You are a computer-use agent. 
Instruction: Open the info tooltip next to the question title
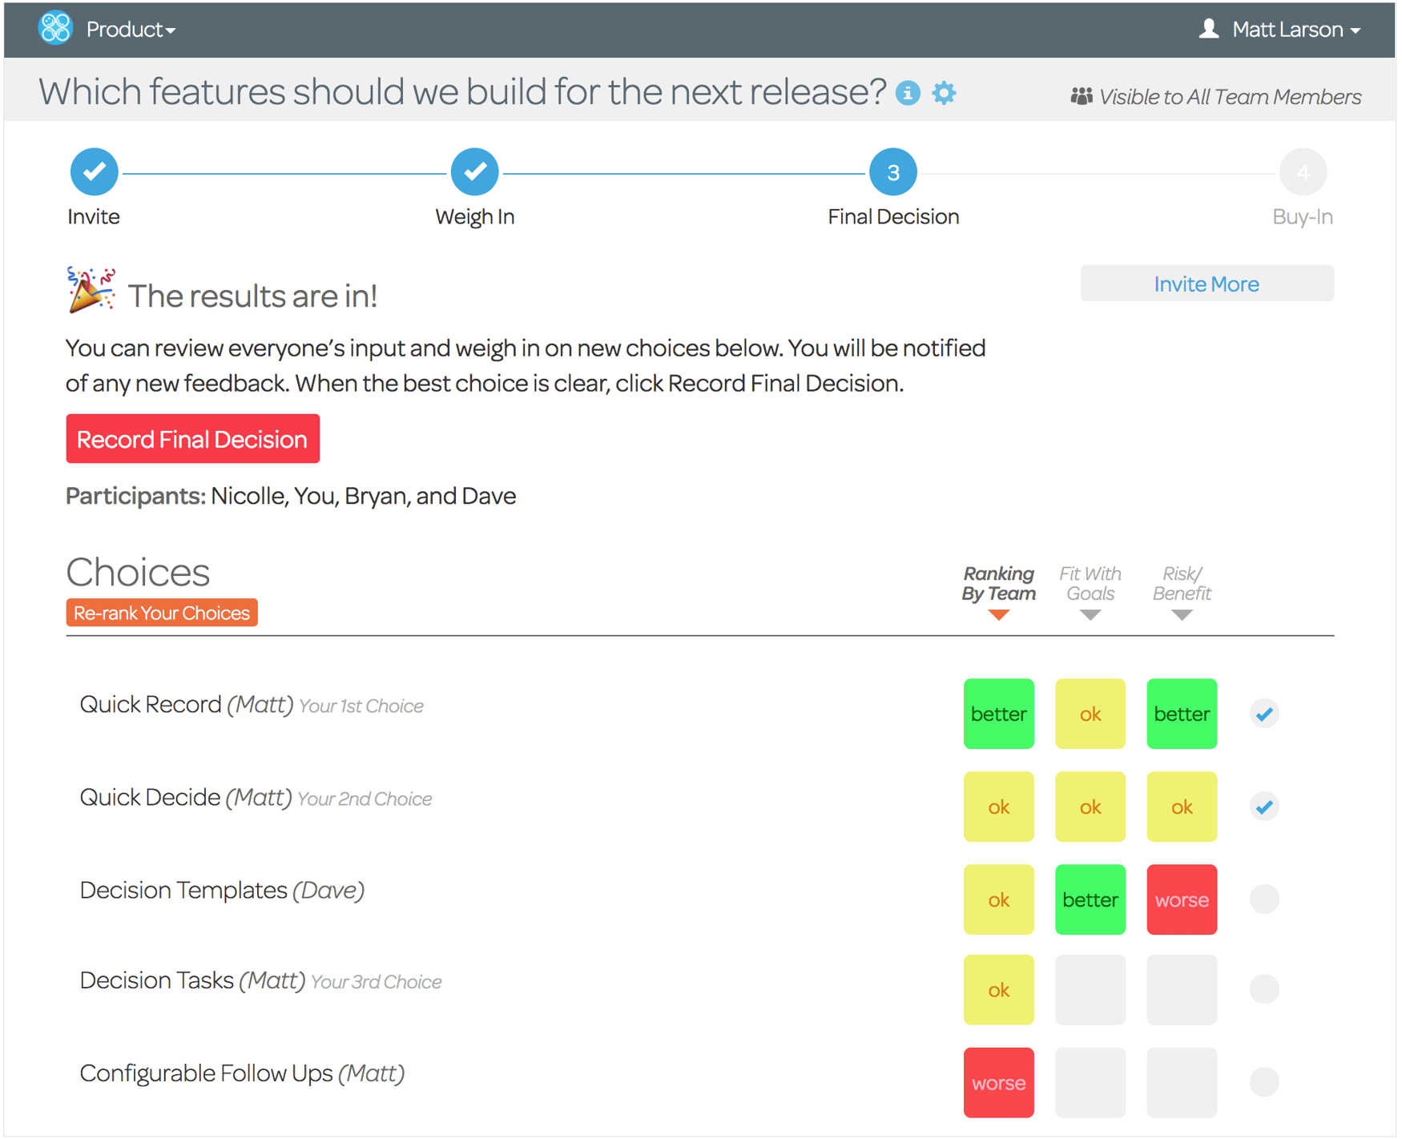click(908, 94)
